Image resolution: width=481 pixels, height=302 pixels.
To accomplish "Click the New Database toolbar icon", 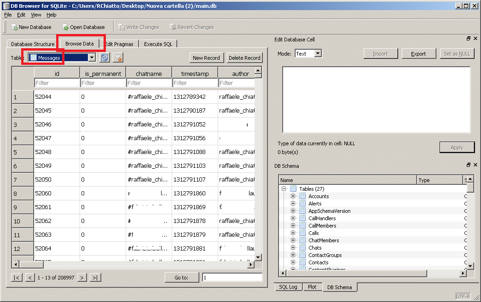I will pos(14,27).
